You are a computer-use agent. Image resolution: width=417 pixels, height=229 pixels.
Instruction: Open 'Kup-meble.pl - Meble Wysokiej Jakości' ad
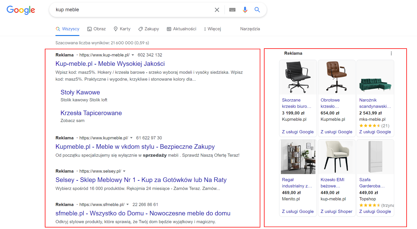(110, 64)
